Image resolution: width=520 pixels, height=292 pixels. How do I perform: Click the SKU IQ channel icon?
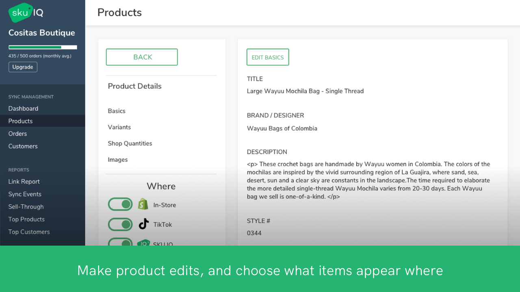(143, 243)
